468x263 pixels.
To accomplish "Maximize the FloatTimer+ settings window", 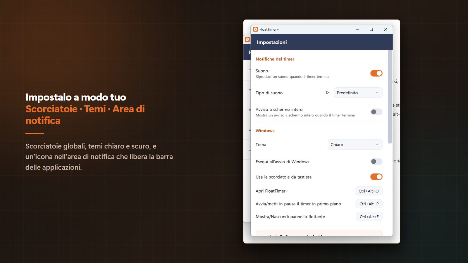I will click(x=371, y=29).
